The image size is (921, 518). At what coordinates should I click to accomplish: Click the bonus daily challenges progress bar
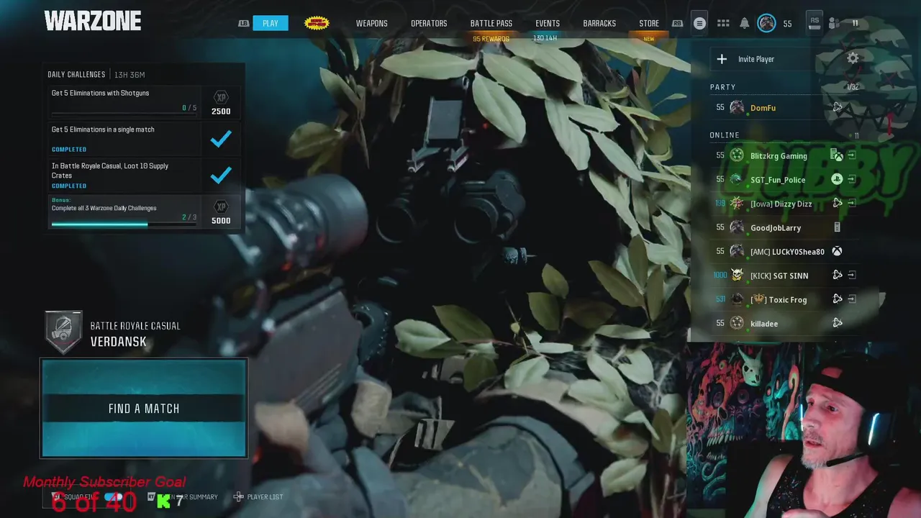tap(124, 224)
